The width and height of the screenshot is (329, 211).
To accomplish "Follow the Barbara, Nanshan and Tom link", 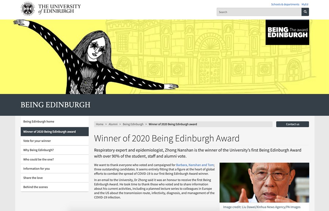I will coord(195,165).
